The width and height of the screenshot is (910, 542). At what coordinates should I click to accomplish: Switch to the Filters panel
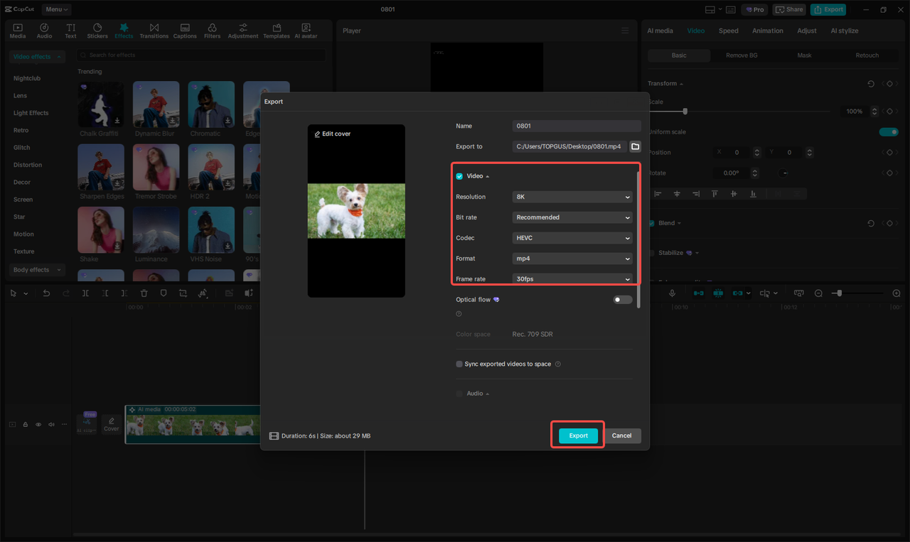(212, 30)
